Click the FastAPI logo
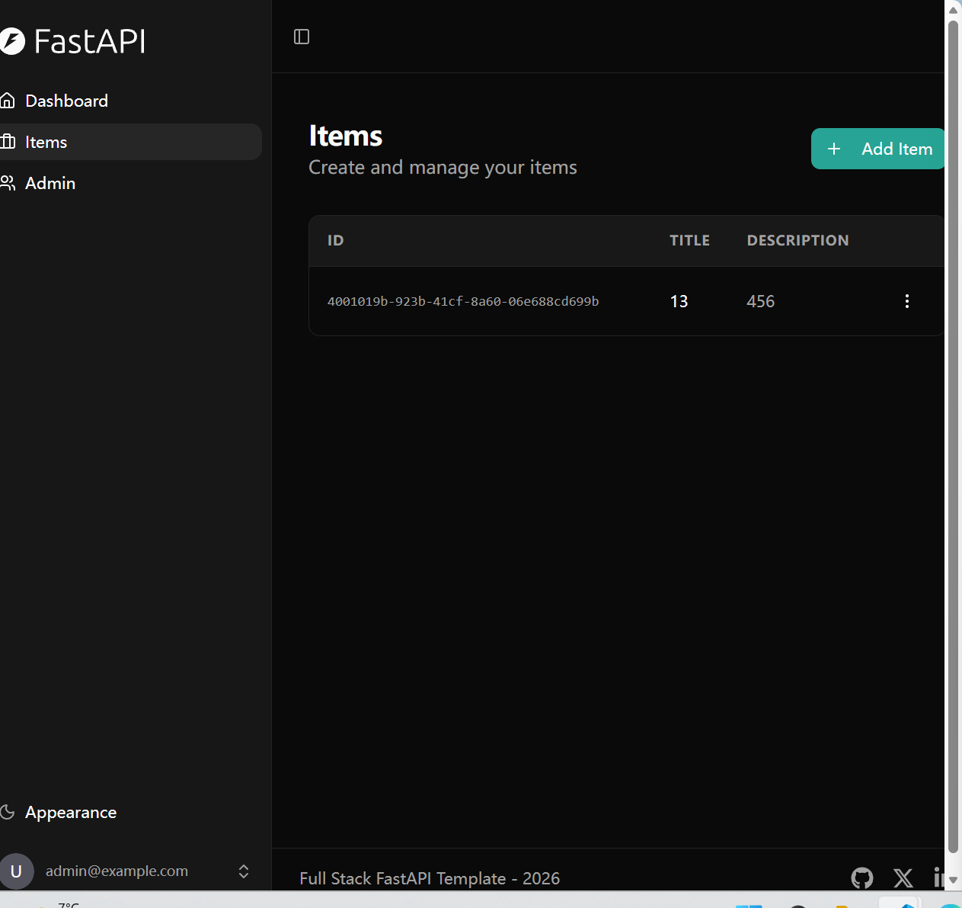 [73, 41]
